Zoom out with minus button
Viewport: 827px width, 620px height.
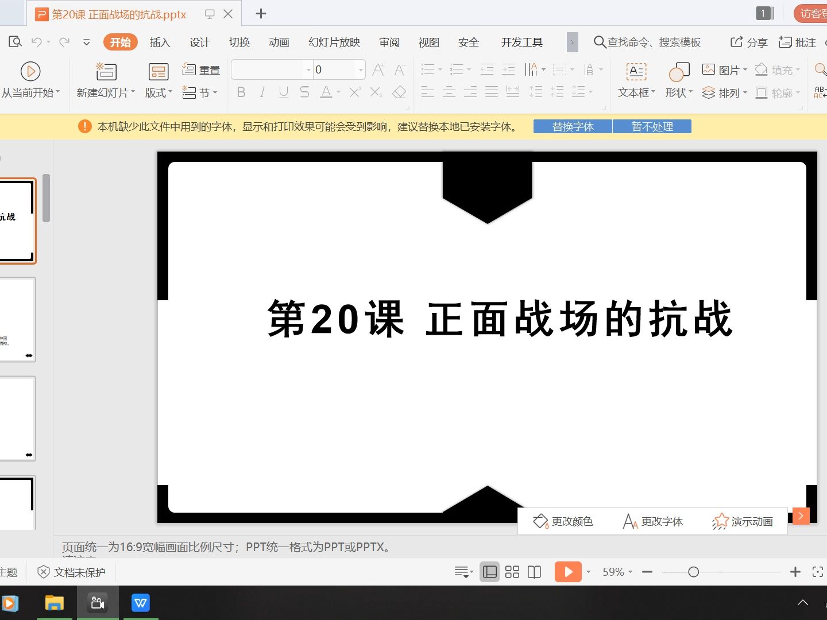coord(647,572)
